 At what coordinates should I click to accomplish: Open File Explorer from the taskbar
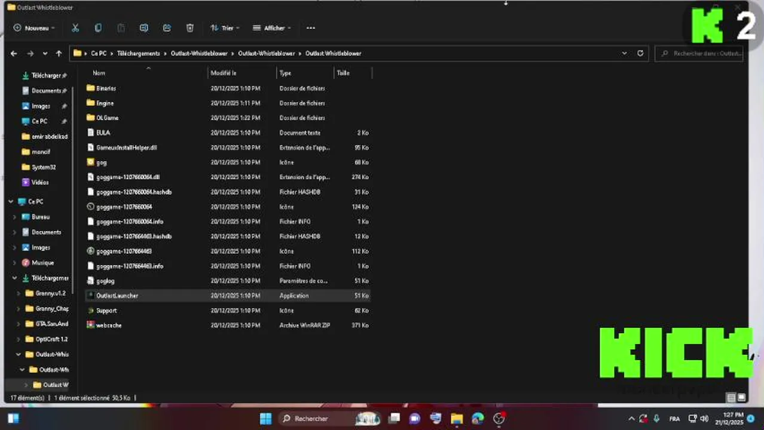(457, 419)
